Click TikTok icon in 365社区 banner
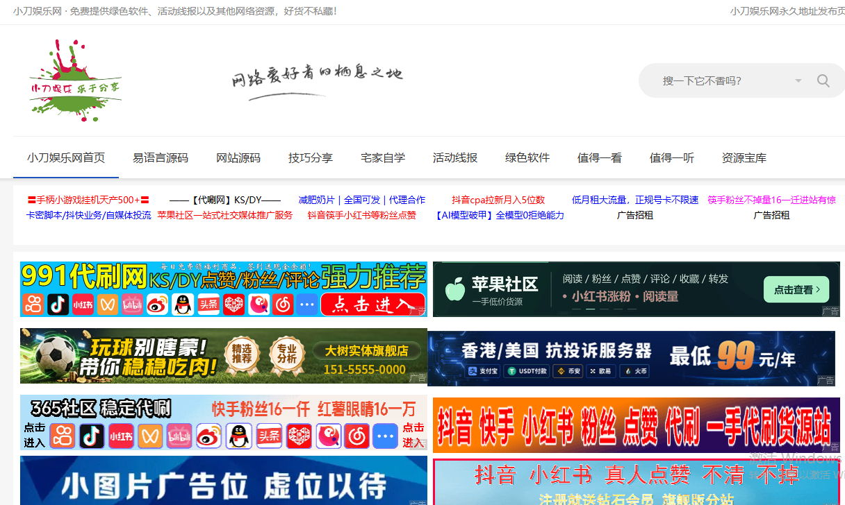 (x=92, y=436)
